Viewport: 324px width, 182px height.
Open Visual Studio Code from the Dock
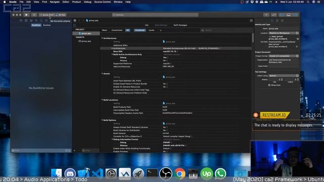(x=97, y=173)
